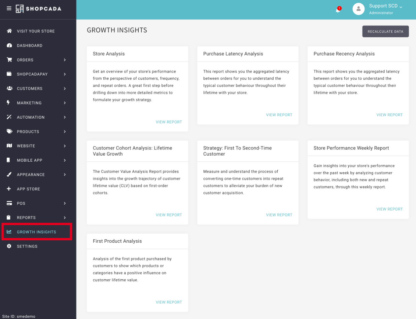View report for First Product Analysis
The height and width of the screenshot is (319, 416).
(x=169, y=302)
